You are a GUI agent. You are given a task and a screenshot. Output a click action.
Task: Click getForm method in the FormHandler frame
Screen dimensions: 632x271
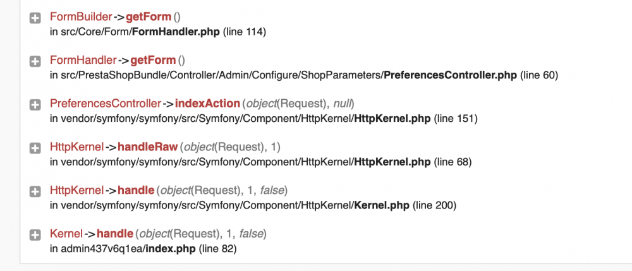[153, 61]
